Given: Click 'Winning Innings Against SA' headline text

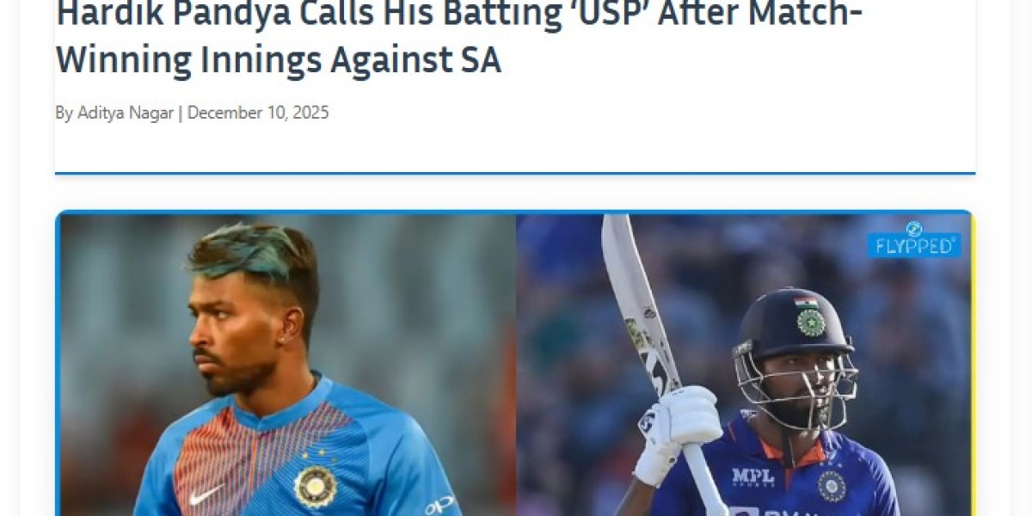Looking at the screenshot, I should tap(279, 60).
